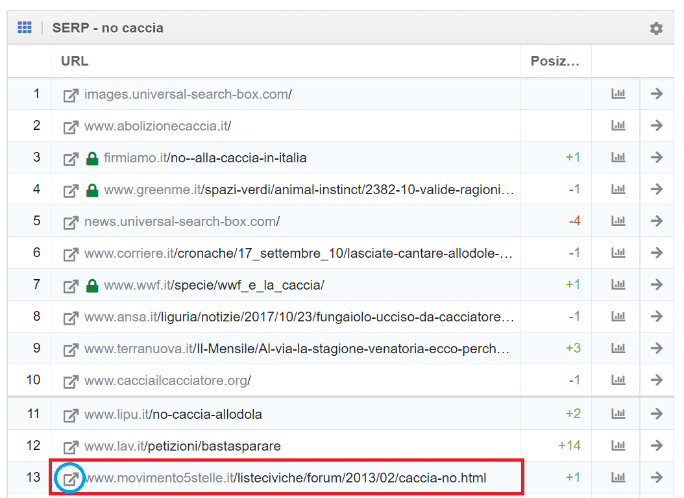Open the www.lipu.it/no-caccia-allodola link

tap(173, 414)
